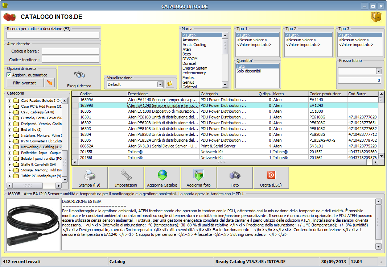
Task: Click the sensor cable product photo
Action: [x=34, y=225]
